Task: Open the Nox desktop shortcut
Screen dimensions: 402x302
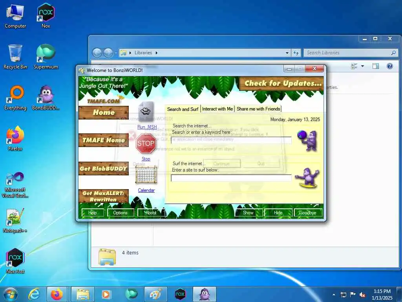Action: click(x=46, y=16)
